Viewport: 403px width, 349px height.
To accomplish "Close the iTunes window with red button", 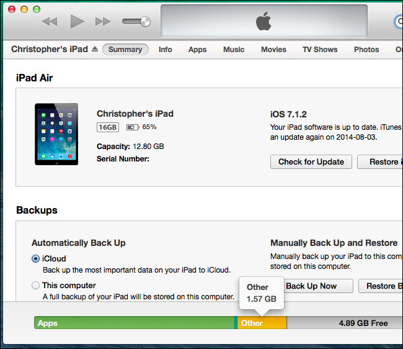I will coord(12,9).
